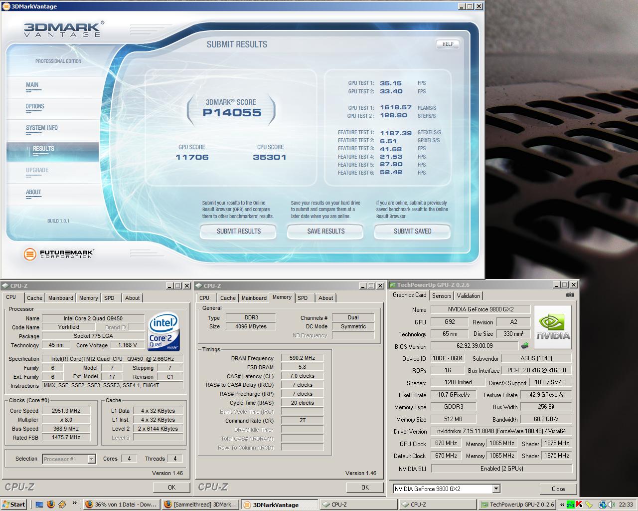Switch to Sensors tab in GPU-Z
The width and height of the screenshot is (638, 511).
[x=442, y=296]
